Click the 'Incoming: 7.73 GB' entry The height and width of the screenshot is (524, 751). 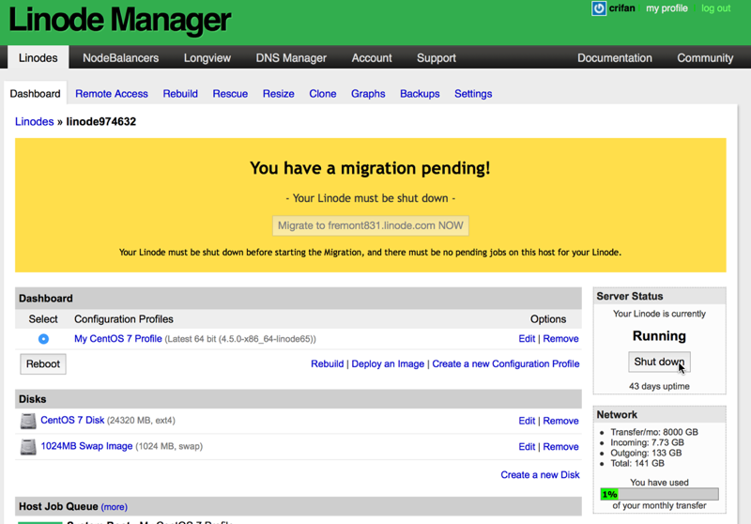[x=647, y=442]
